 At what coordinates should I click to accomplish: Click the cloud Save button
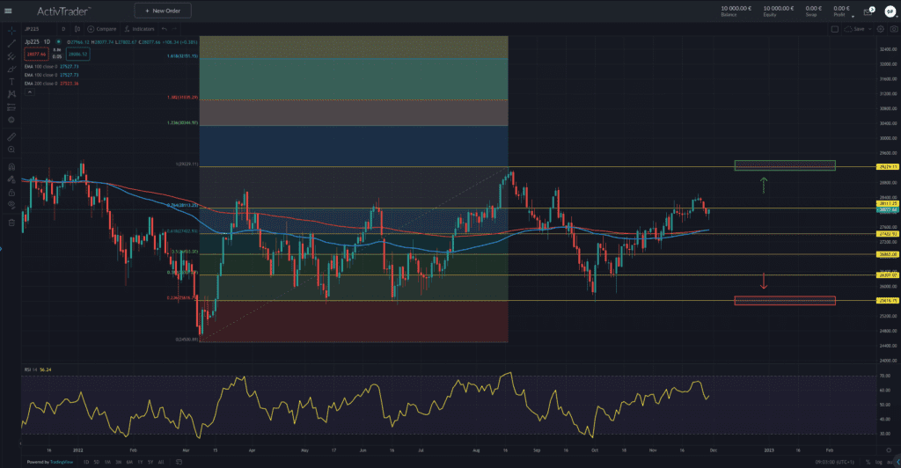pos(854,29)
